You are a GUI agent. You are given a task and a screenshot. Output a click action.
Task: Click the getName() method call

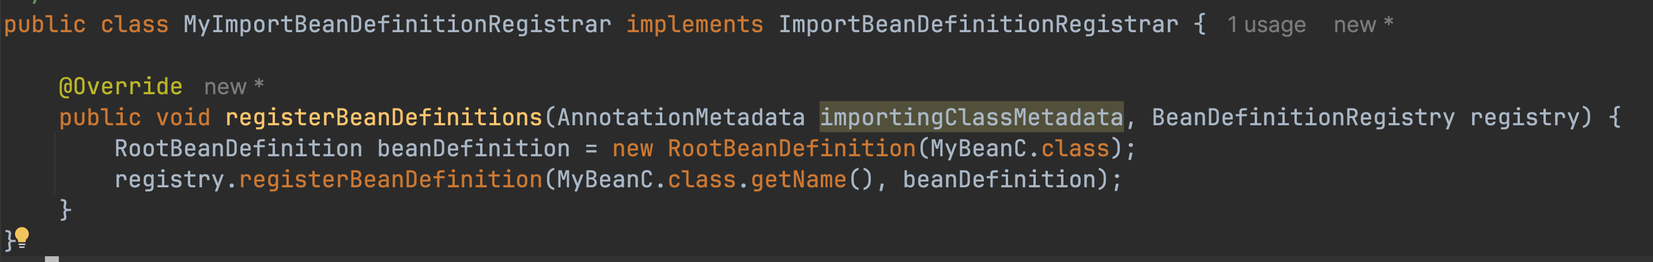[798, 179]
